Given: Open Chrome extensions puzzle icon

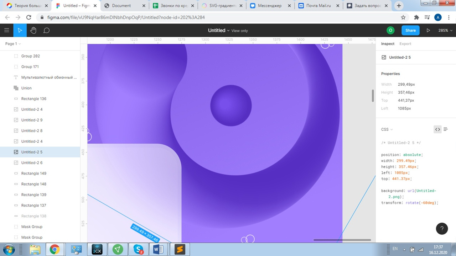Looking at the screenshot, I should tap(416, 17).
